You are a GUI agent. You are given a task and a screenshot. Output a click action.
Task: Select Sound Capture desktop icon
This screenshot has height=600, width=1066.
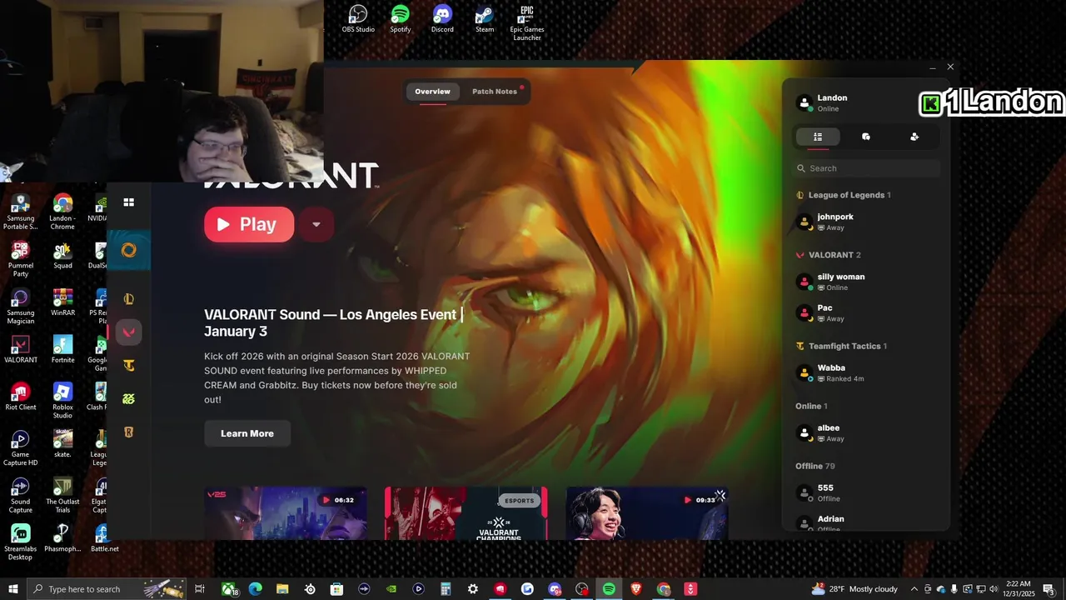pyautogui.click(x=20, y=495)
